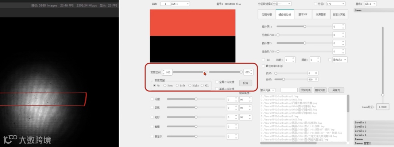The image size is (394, 147).
Task: Expand the Zernike 2 panel
Action: pos(374,127)
